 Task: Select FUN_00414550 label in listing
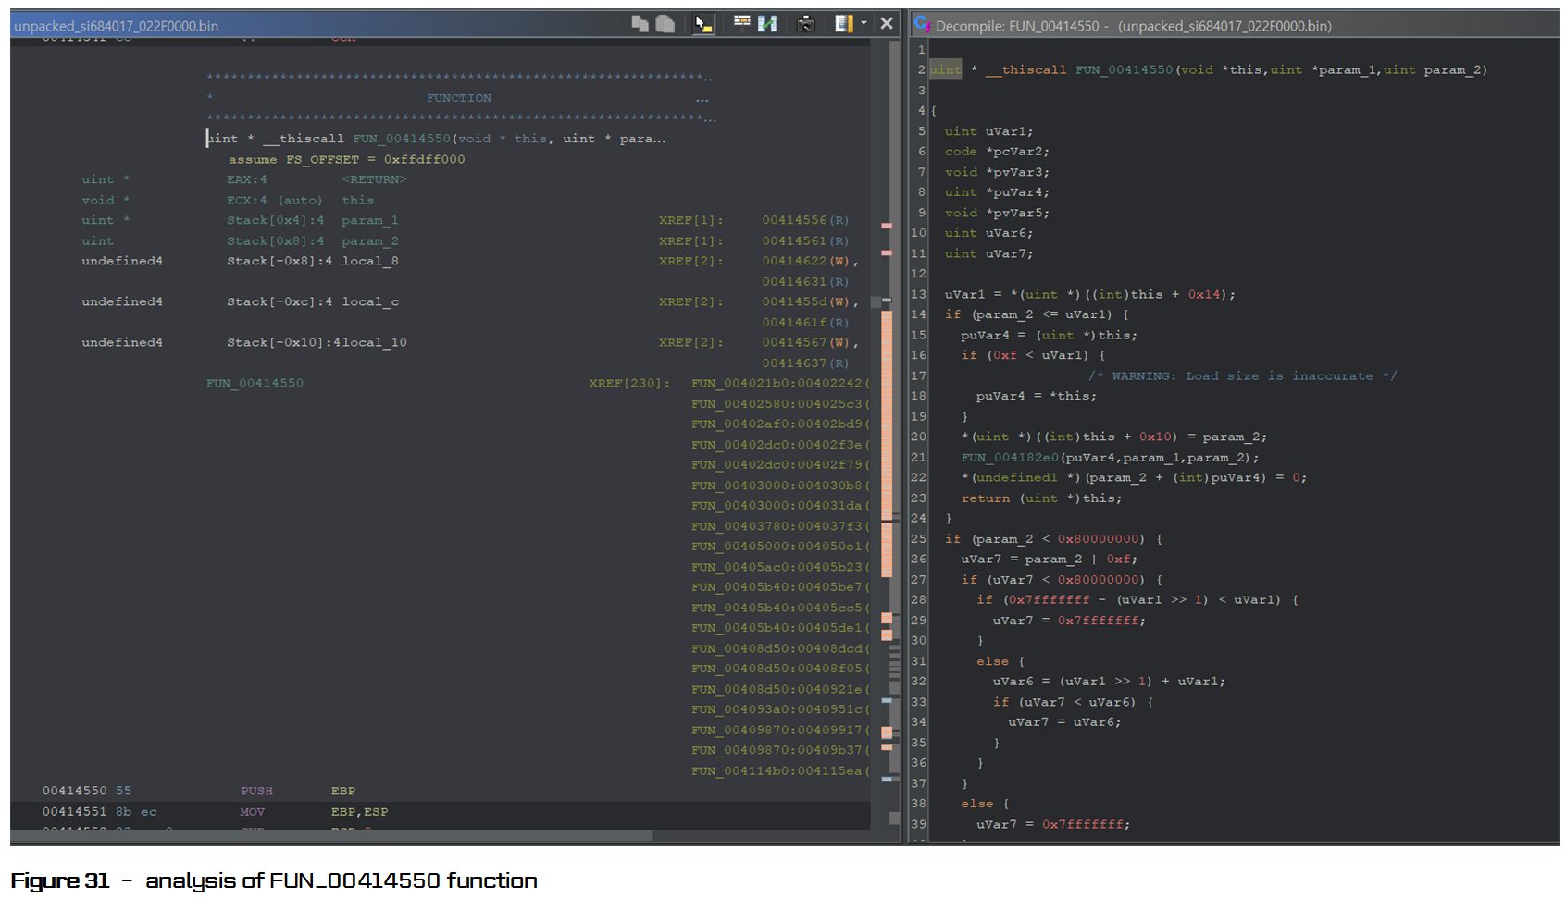[x=255, y=383]
